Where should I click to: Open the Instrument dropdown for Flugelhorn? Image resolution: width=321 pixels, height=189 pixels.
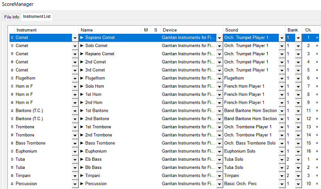click(75, 78)
